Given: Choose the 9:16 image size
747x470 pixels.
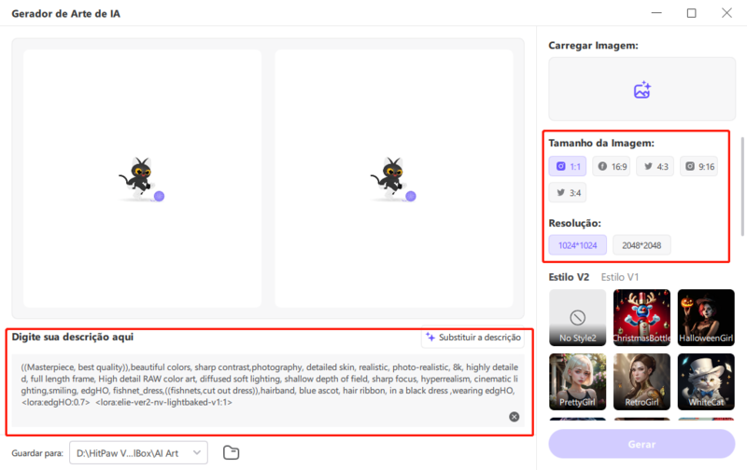Looking at the screenshot, I should (x=699, y=166).
